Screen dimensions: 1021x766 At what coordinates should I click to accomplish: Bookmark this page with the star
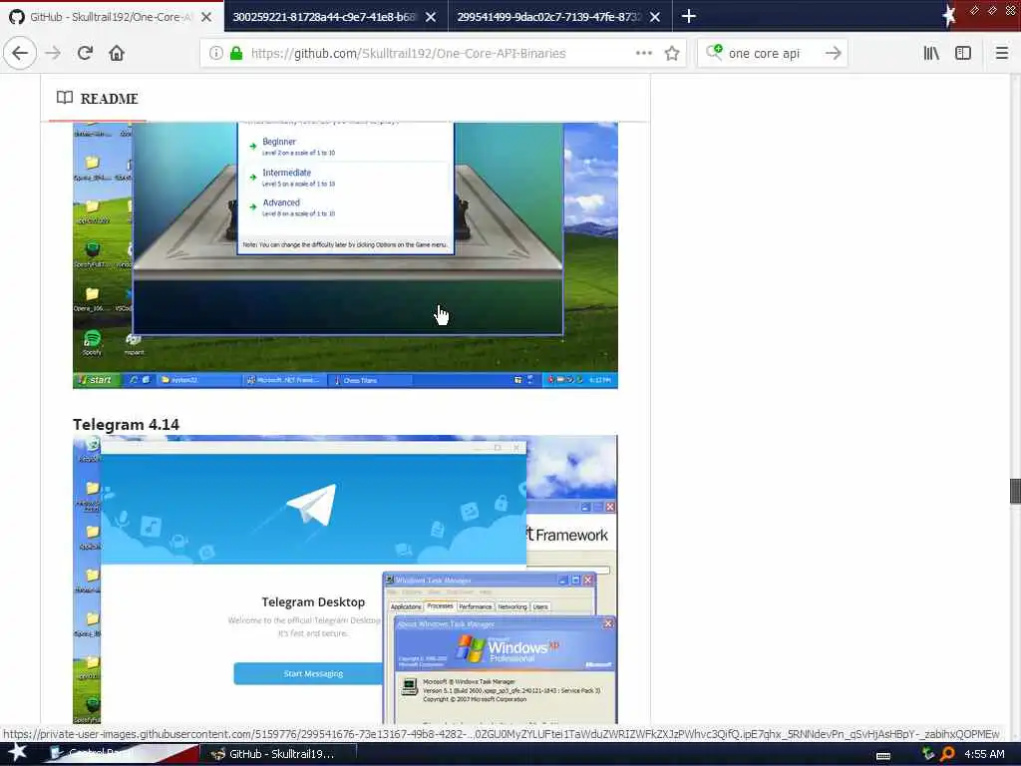672,54
